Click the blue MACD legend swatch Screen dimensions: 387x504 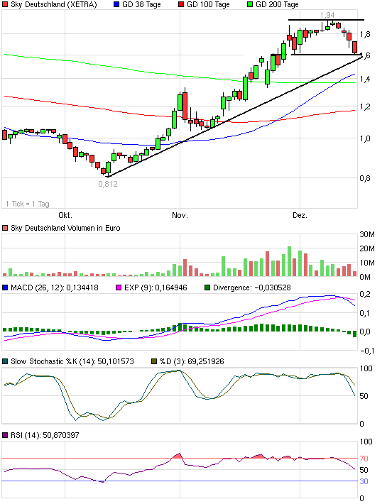5,287
